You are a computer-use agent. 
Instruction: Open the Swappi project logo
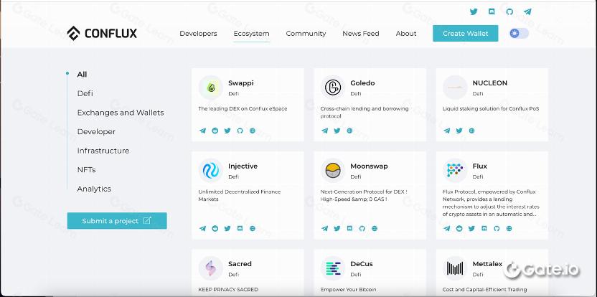[210, 88]
